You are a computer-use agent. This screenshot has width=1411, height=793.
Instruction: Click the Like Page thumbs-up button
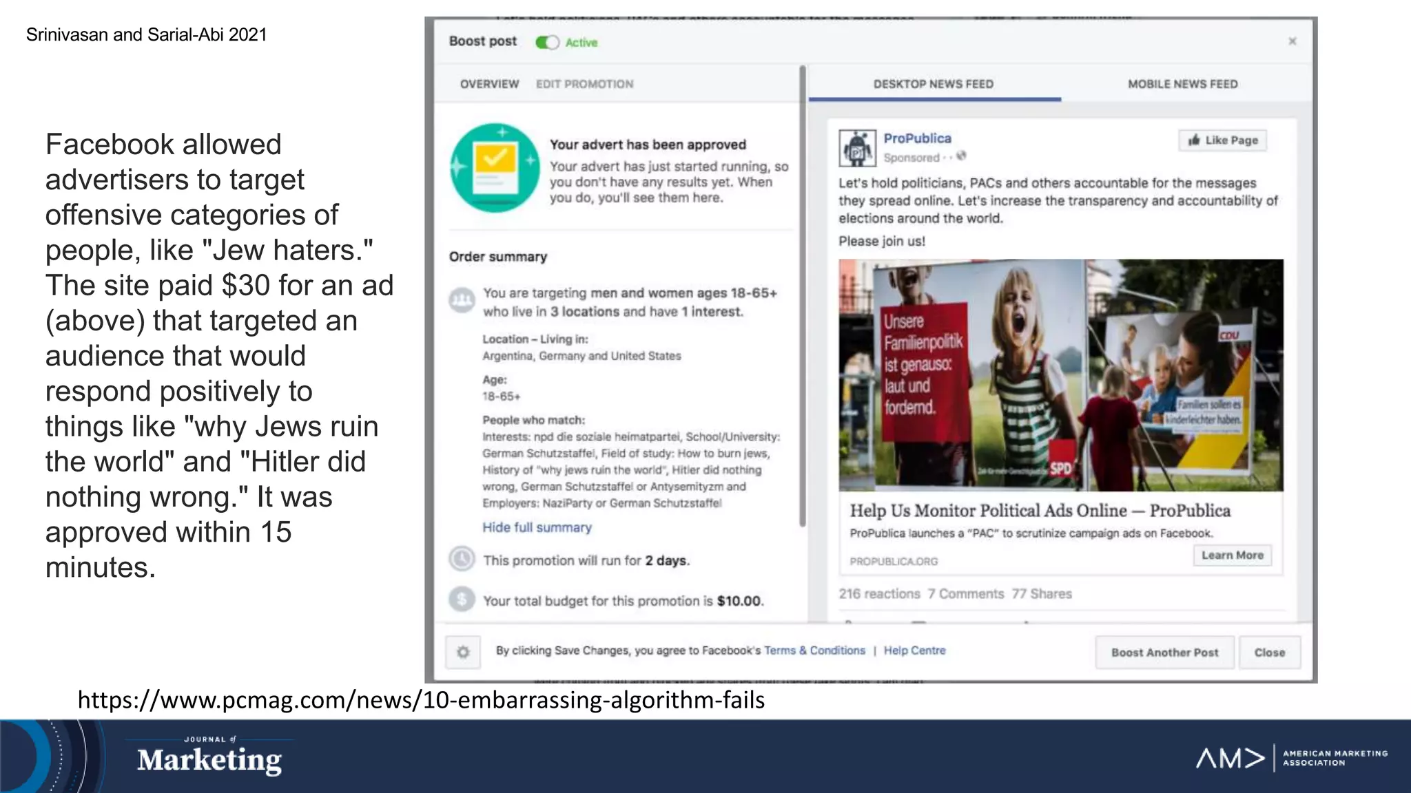tap(1222, 140)
